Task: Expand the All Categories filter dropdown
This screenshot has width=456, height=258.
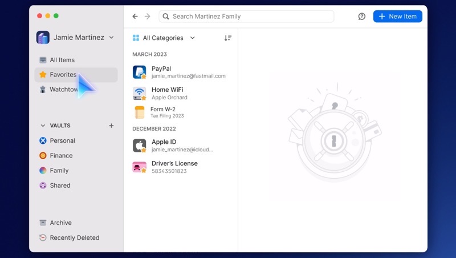Action: [x=164, y=38]
